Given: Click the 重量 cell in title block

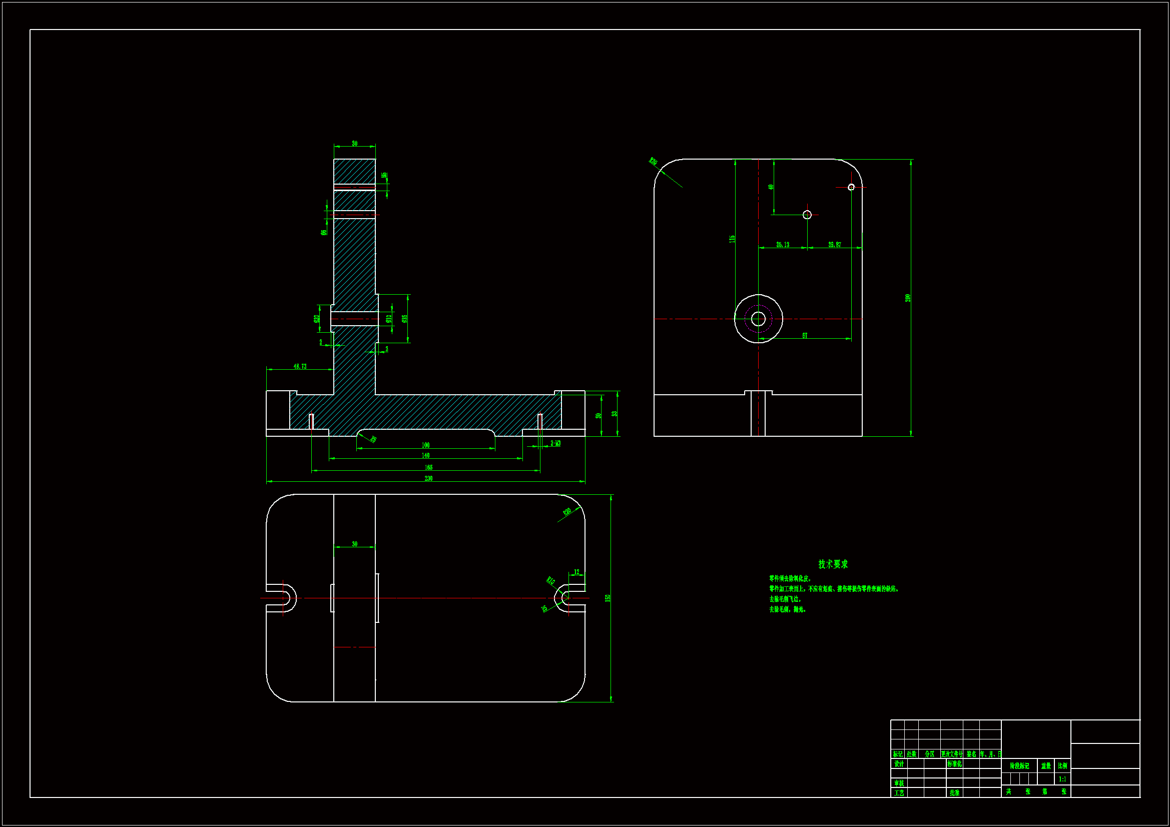Looking at the screenshot, I should tap(1046, 766).
